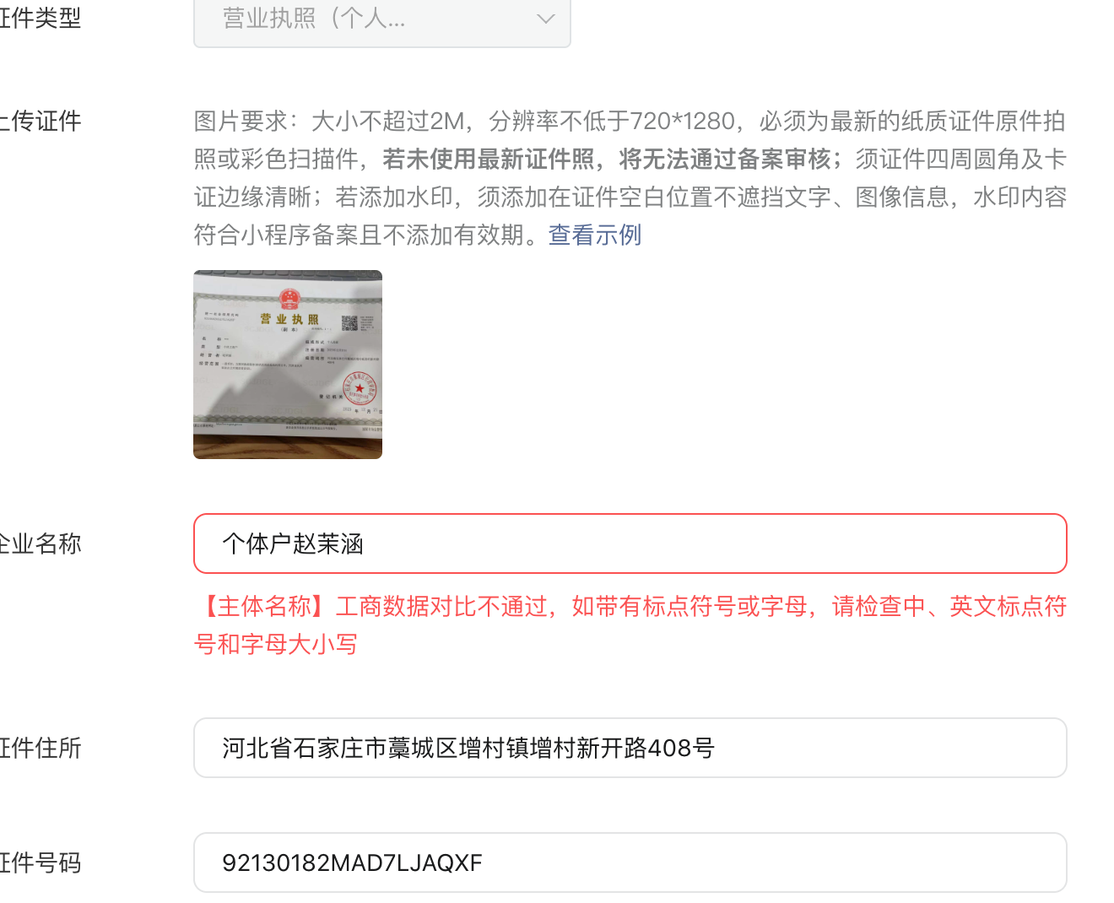Click the QR code on the license image
The width and height of the screenshot is (1114, 903).
[349, 322]
